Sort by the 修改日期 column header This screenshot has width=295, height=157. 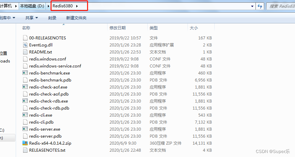[118, 28]
